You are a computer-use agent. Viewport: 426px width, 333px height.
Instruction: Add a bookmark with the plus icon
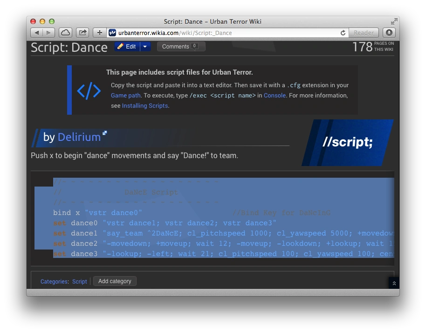tap(99, 33)
